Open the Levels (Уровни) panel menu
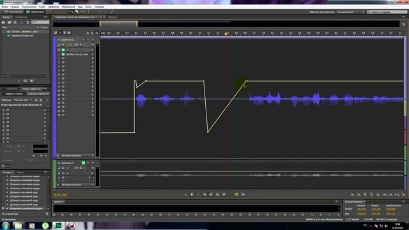 (337, 202)
